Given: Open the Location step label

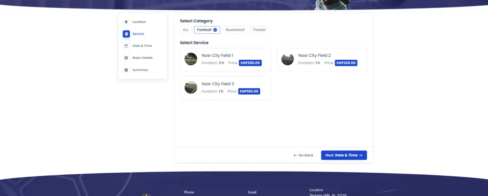Looking at the screenshot, I should [139, 22].
